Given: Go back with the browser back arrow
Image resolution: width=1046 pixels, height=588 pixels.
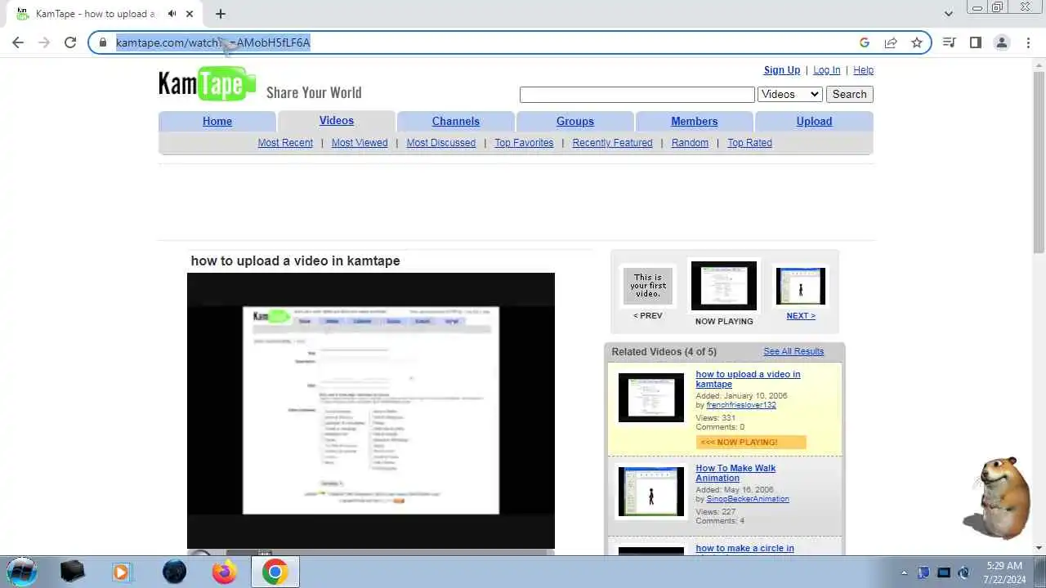Looking at the screenshot, I should click(18, 42).
